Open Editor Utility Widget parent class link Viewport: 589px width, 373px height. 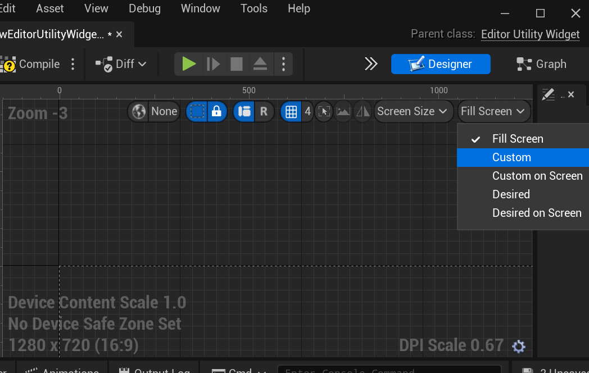pyautogui.click(x=530, y=34)
